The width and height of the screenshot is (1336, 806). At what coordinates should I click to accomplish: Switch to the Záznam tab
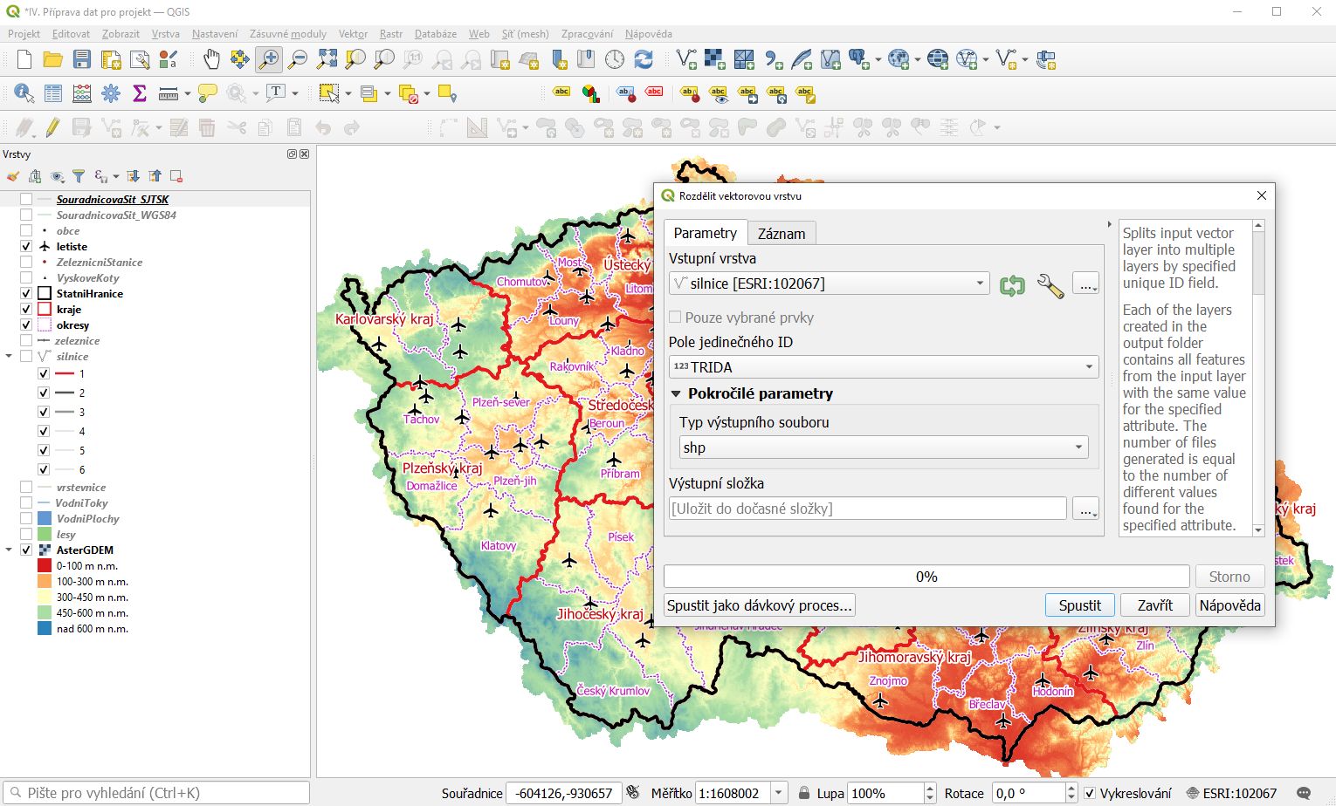(x=781, y=234)
